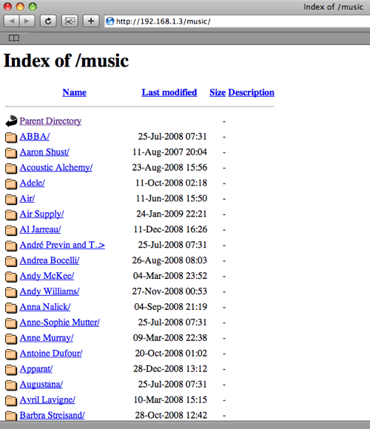This screenshot has height=429, width=370.
Task: Click the Parent Directory back-arrow icon
Action: [x=11, y=121]
